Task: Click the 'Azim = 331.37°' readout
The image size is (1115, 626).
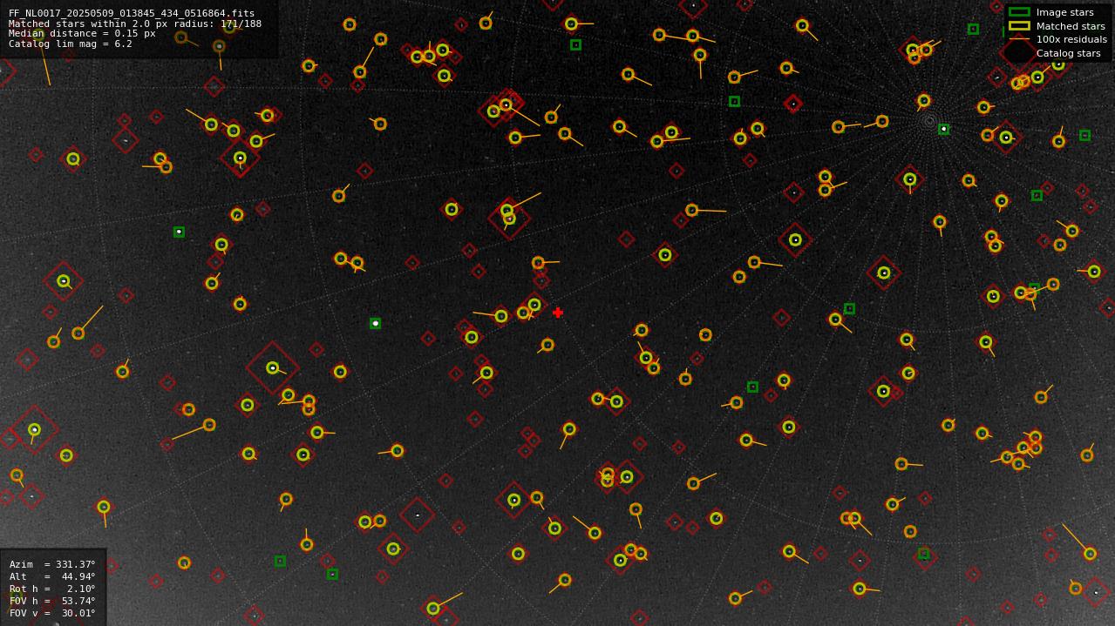Action: (52, 565)
